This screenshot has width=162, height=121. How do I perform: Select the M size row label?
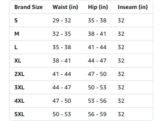point(17,34)
